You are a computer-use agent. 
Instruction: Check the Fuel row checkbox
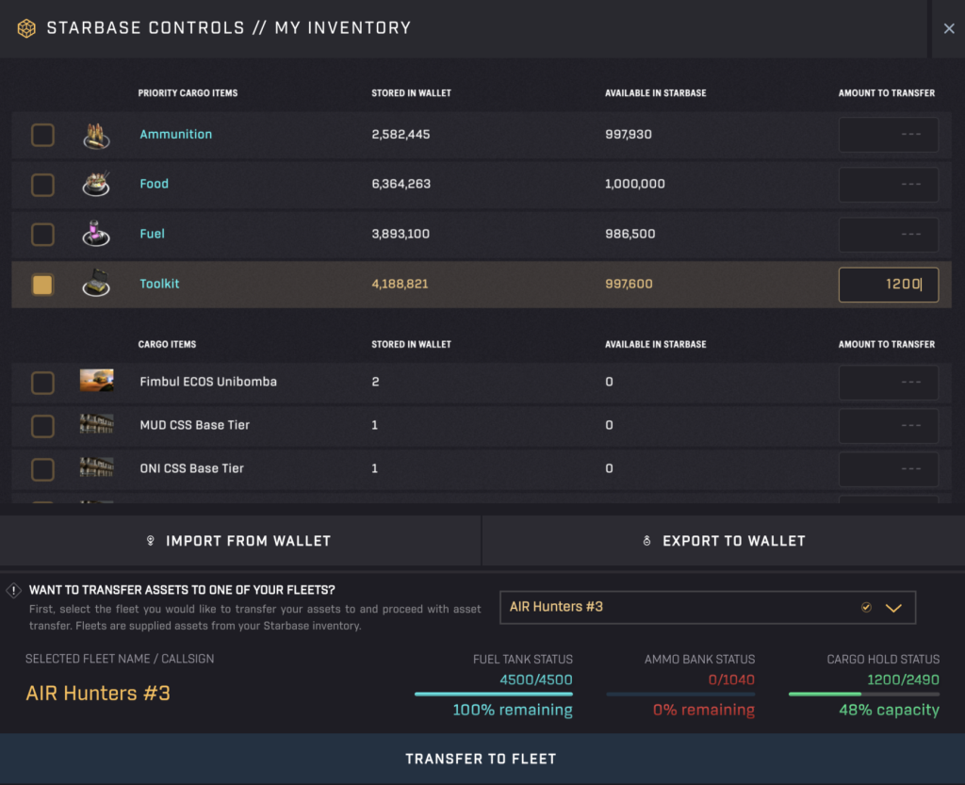coord(42,234)
